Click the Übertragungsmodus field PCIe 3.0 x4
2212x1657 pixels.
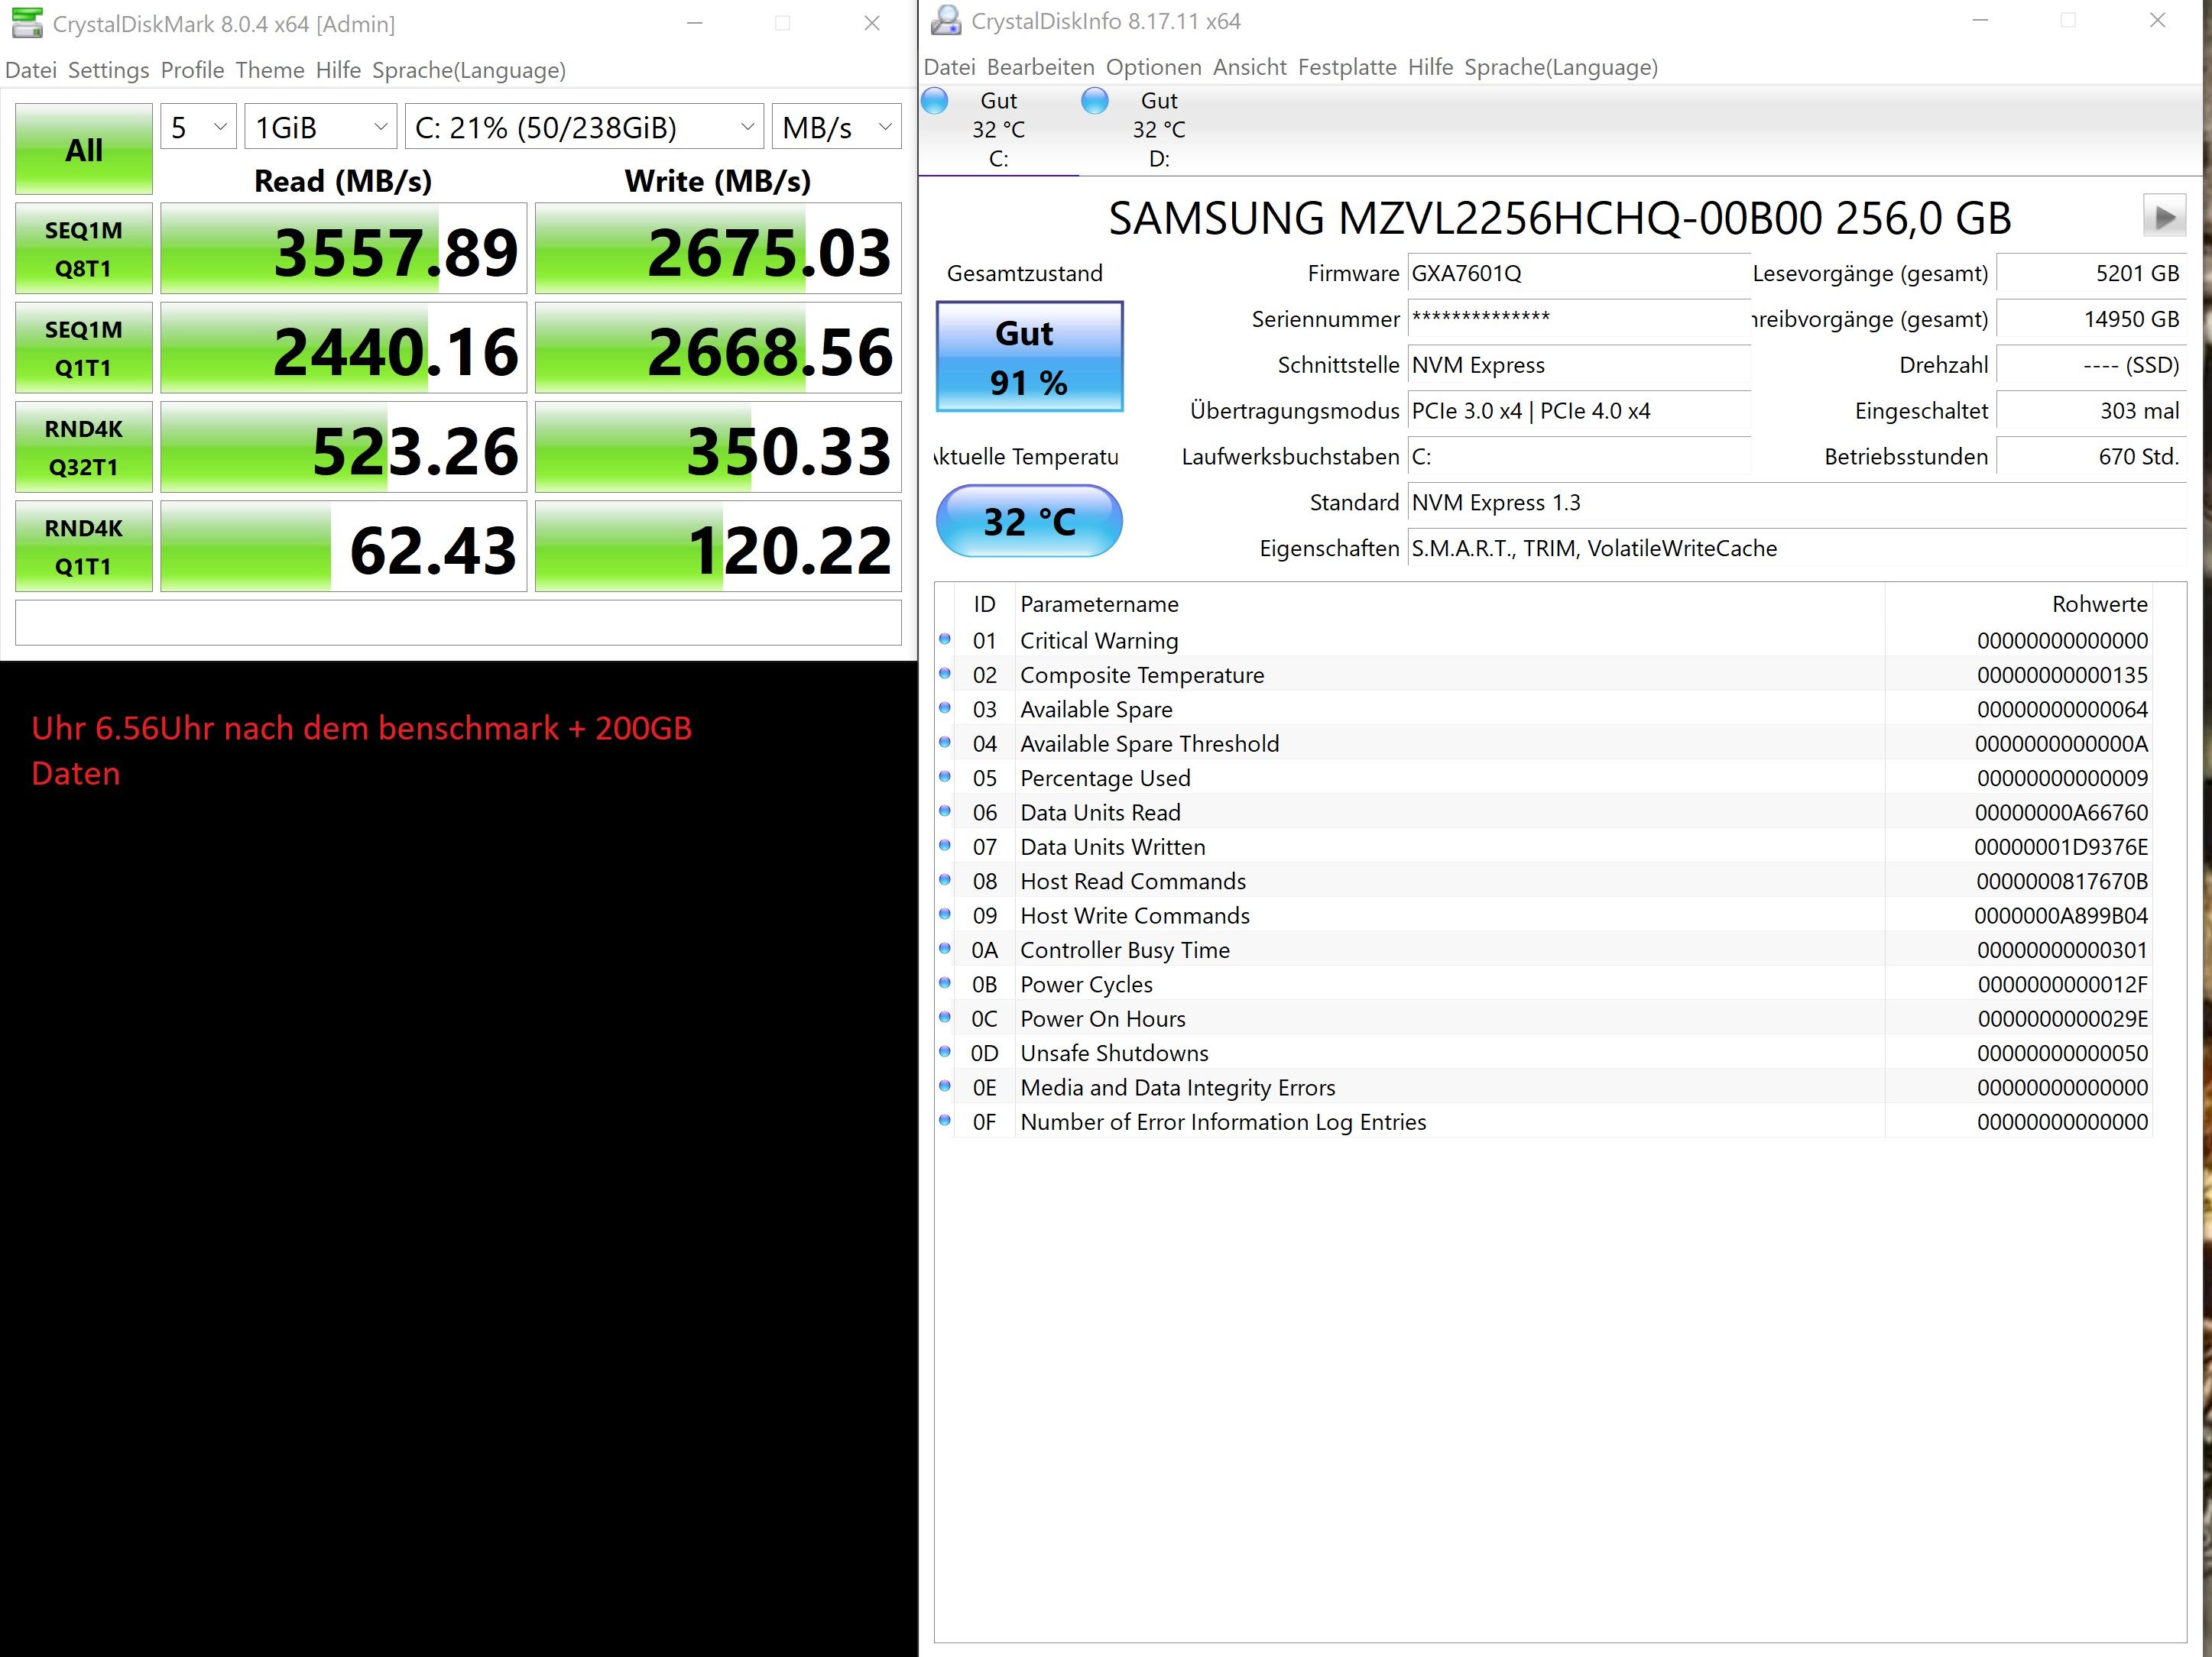coord(1579,411)
